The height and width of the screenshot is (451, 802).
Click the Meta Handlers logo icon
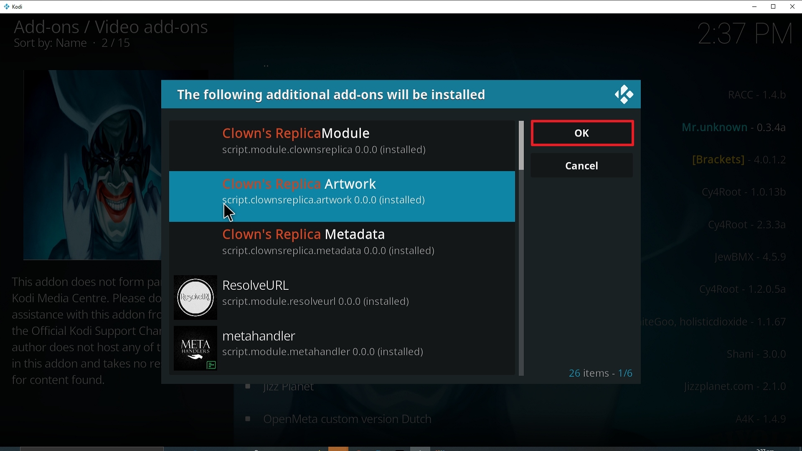click(x=195, y=348)
